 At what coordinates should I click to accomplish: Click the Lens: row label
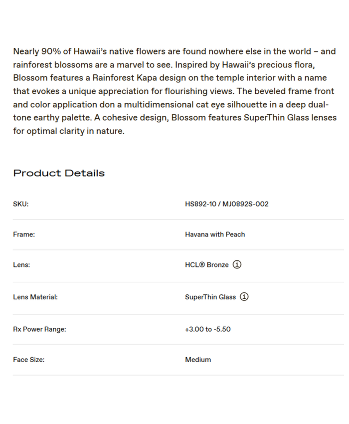point(21,265)
